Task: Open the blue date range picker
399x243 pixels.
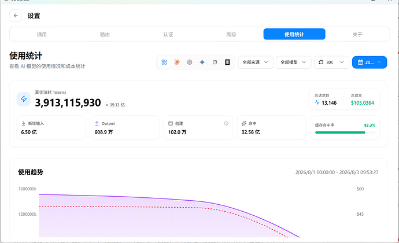Action: tap(370, 62)
